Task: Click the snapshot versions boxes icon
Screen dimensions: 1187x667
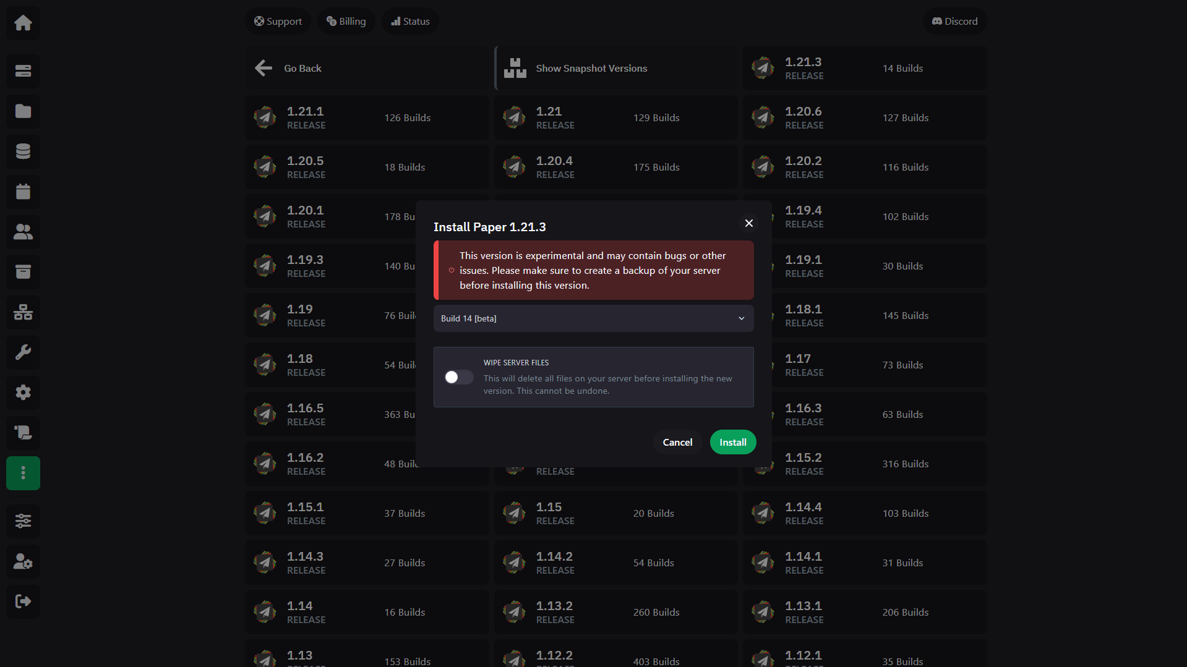Action: click(515, 68)
